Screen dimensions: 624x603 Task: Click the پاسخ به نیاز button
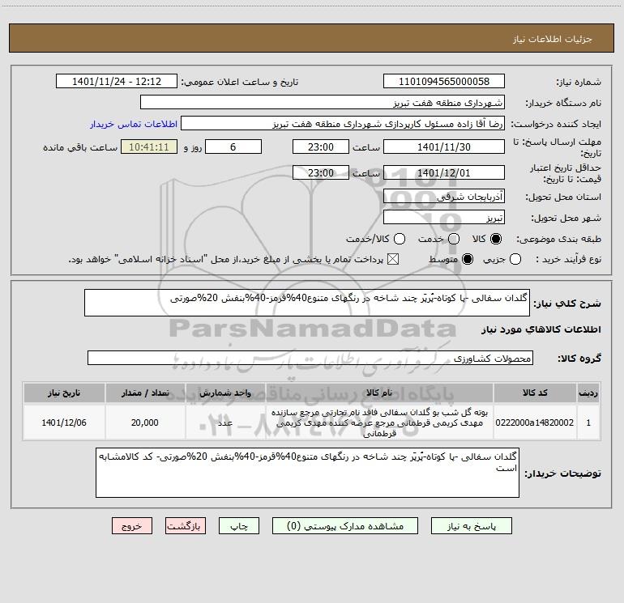(x=472, y=526)
